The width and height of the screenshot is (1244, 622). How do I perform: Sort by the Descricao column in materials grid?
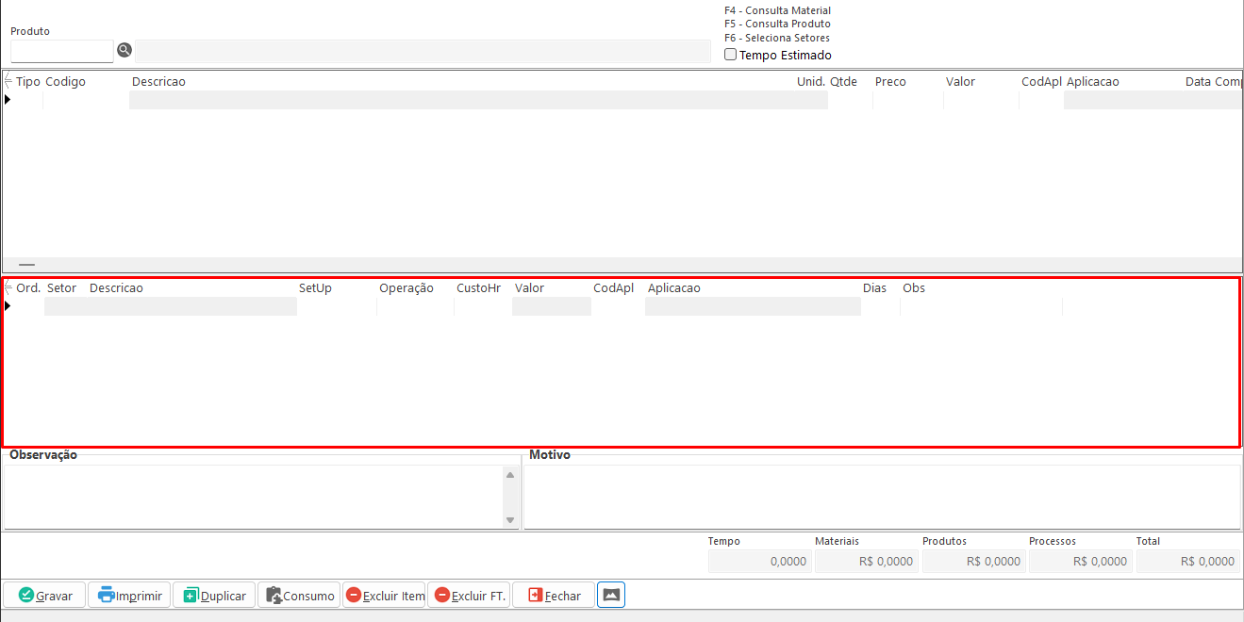pyautogui.click(x=158, y=82)
